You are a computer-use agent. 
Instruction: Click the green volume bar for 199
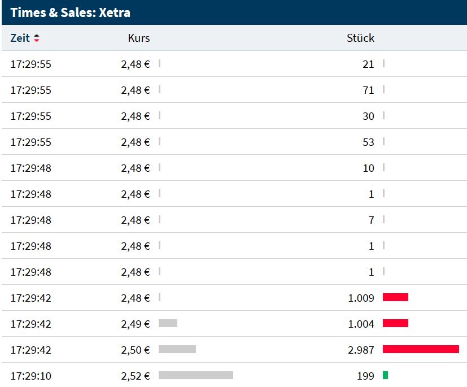(x=385, y=375)
